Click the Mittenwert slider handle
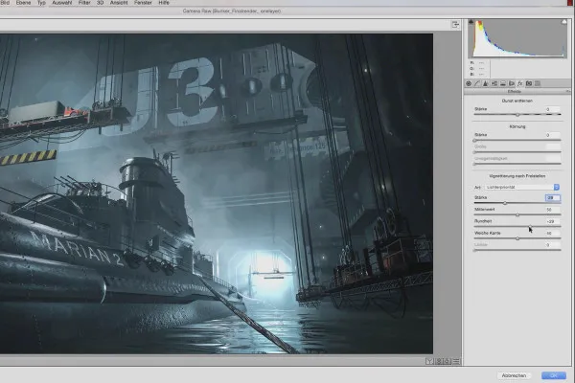575x383 pixels. pyautogui.click(x=517, y=214)
